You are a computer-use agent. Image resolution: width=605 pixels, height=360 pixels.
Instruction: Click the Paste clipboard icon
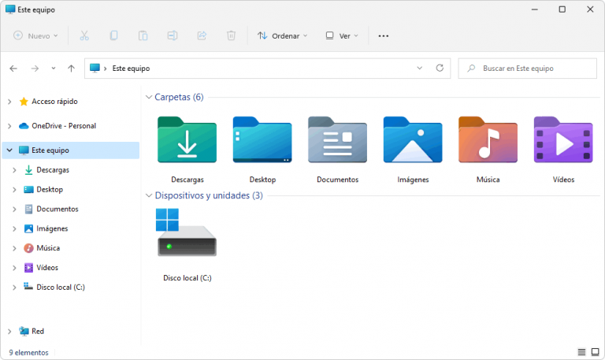coord(143,35)
